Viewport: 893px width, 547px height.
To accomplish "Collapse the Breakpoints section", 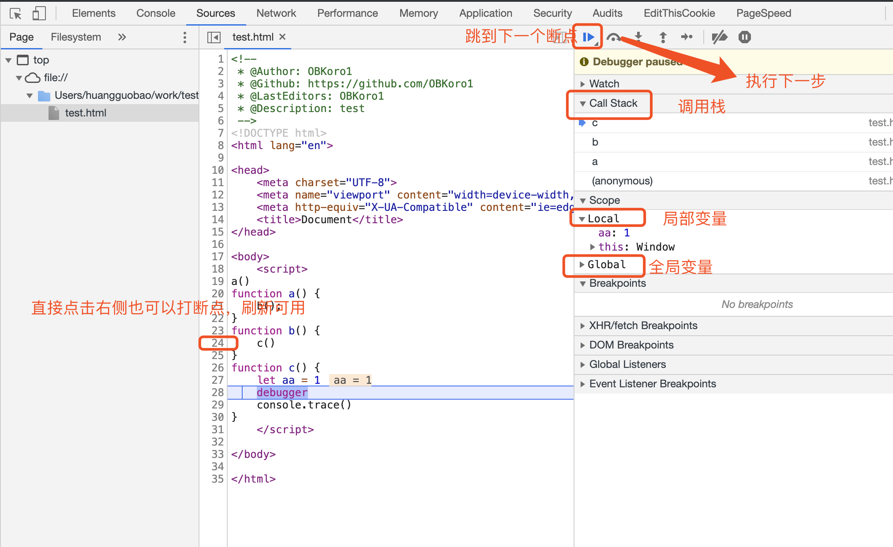I will [583, 283].
